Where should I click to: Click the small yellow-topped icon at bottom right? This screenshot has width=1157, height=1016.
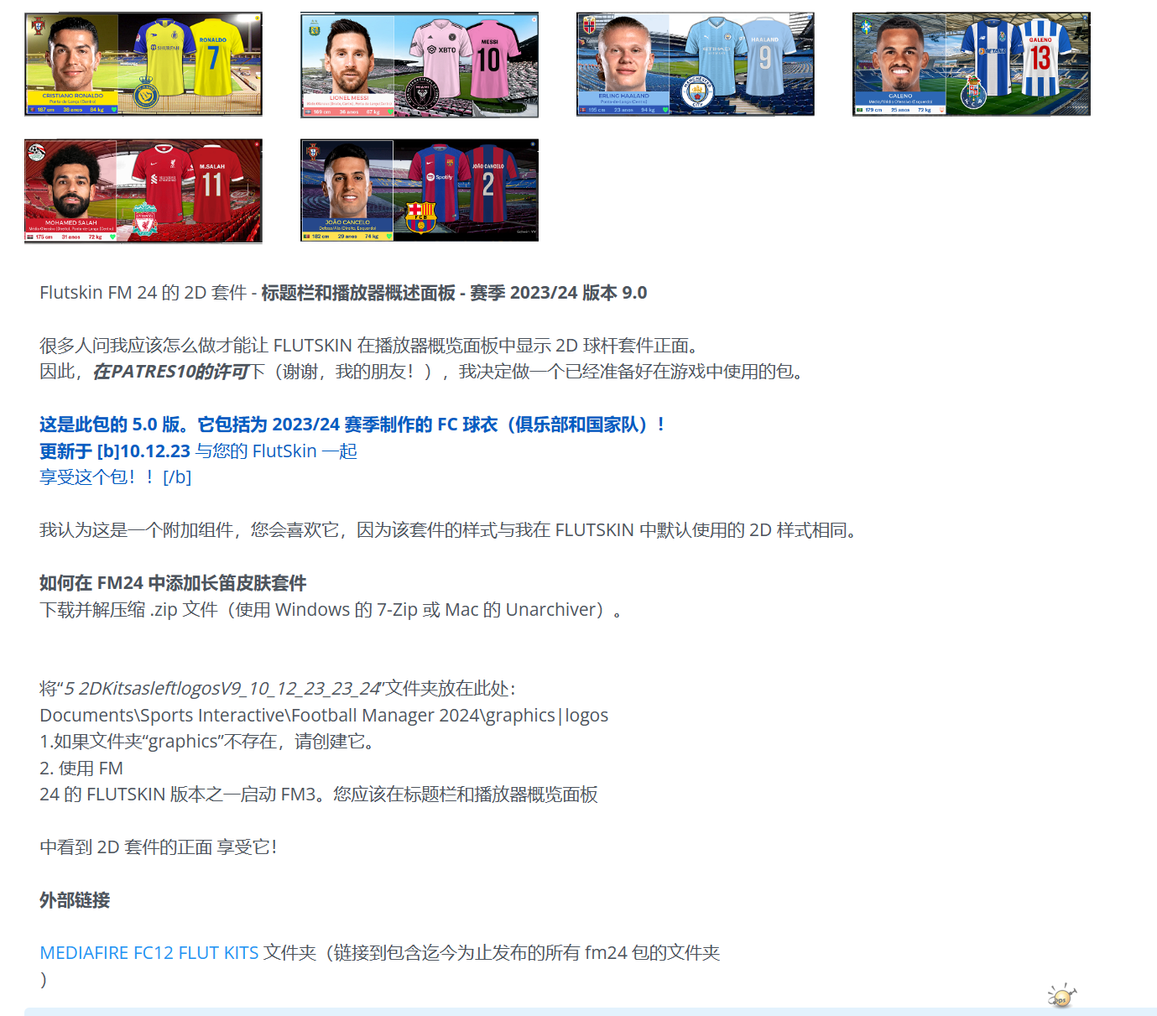(1061, 996)
